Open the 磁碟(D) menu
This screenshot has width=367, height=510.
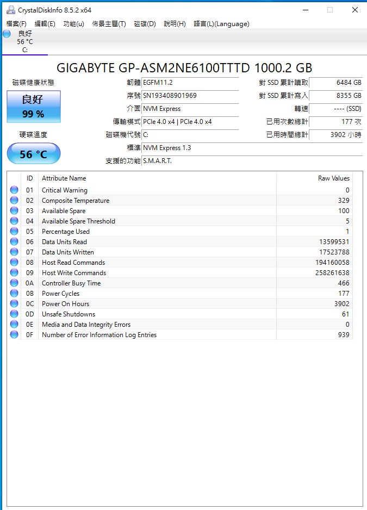145,24
